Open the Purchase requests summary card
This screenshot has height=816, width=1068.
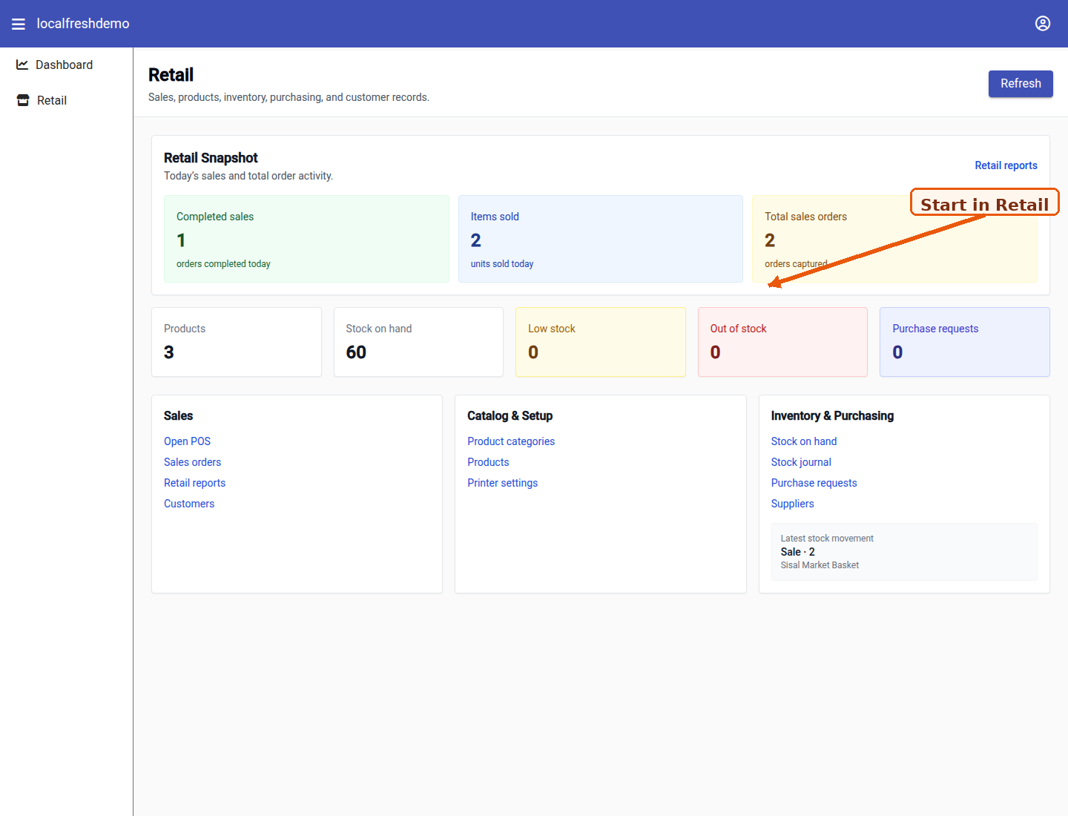965,342
